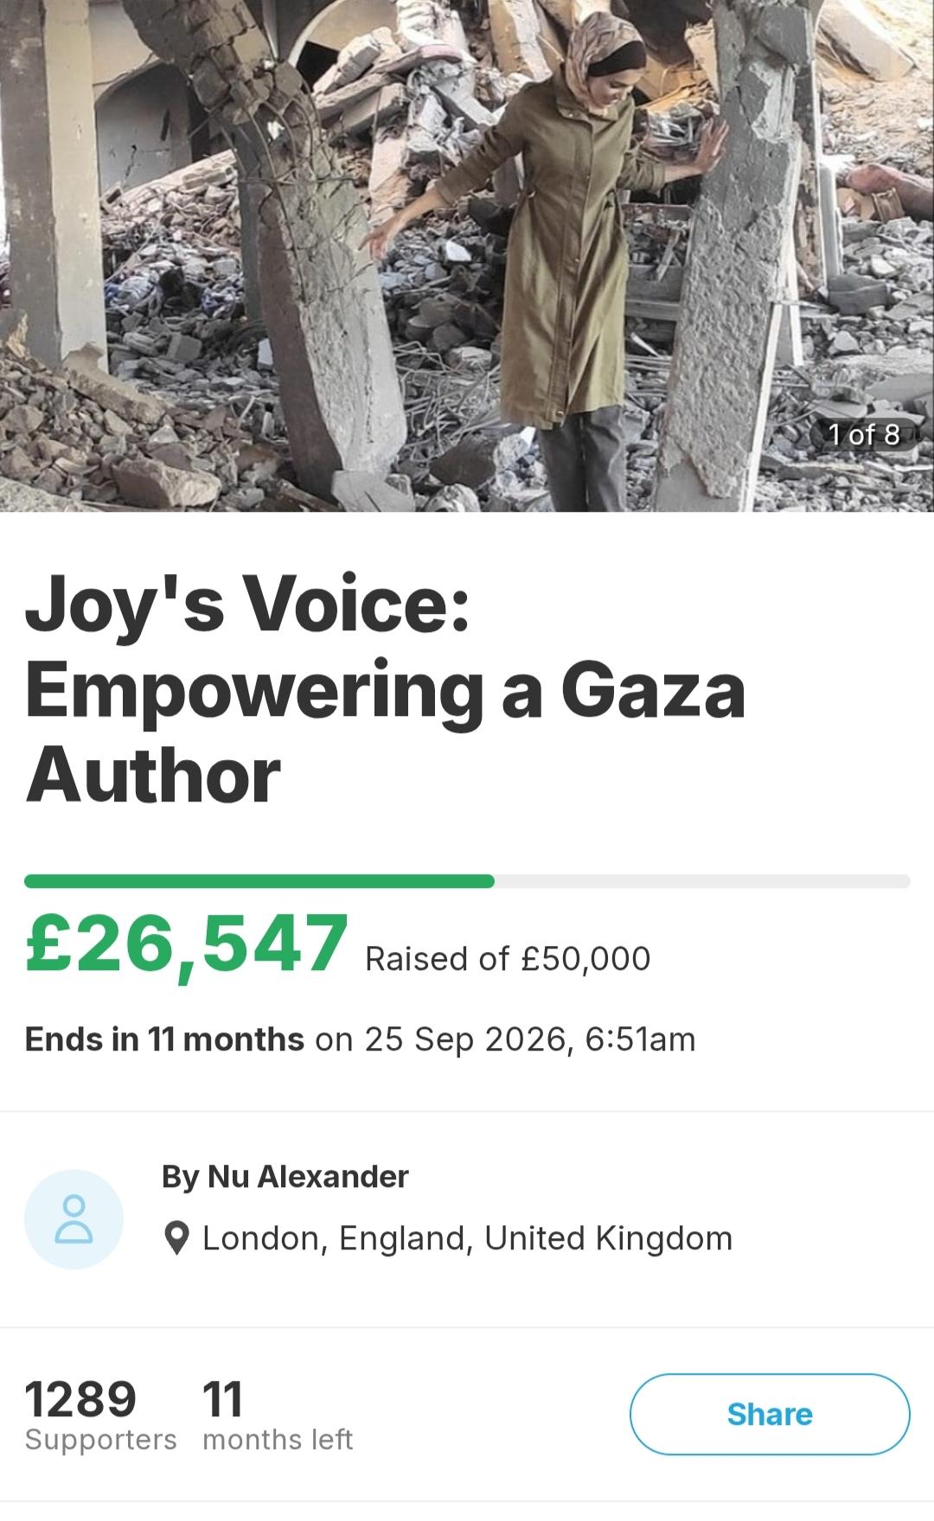Click the word "Author" in the heading
The image size is (934, 1521).
[153, 775]
